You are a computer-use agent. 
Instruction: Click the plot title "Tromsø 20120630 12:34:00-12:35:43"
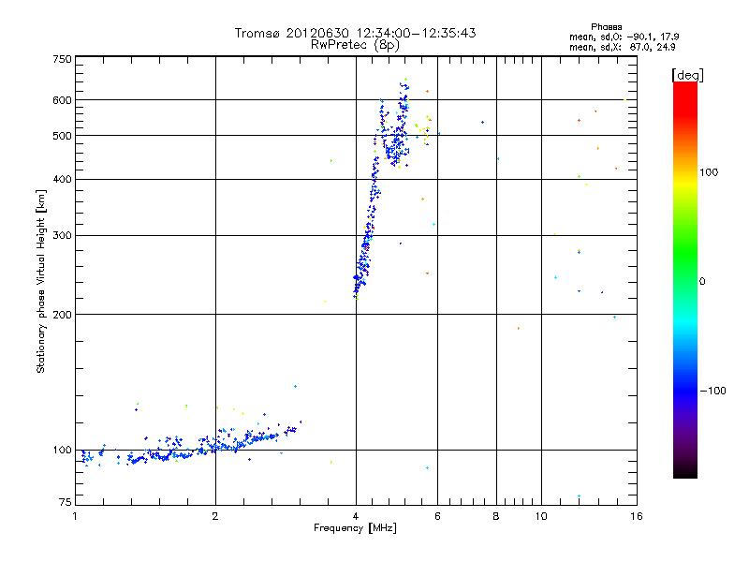[x=356, y=33]
